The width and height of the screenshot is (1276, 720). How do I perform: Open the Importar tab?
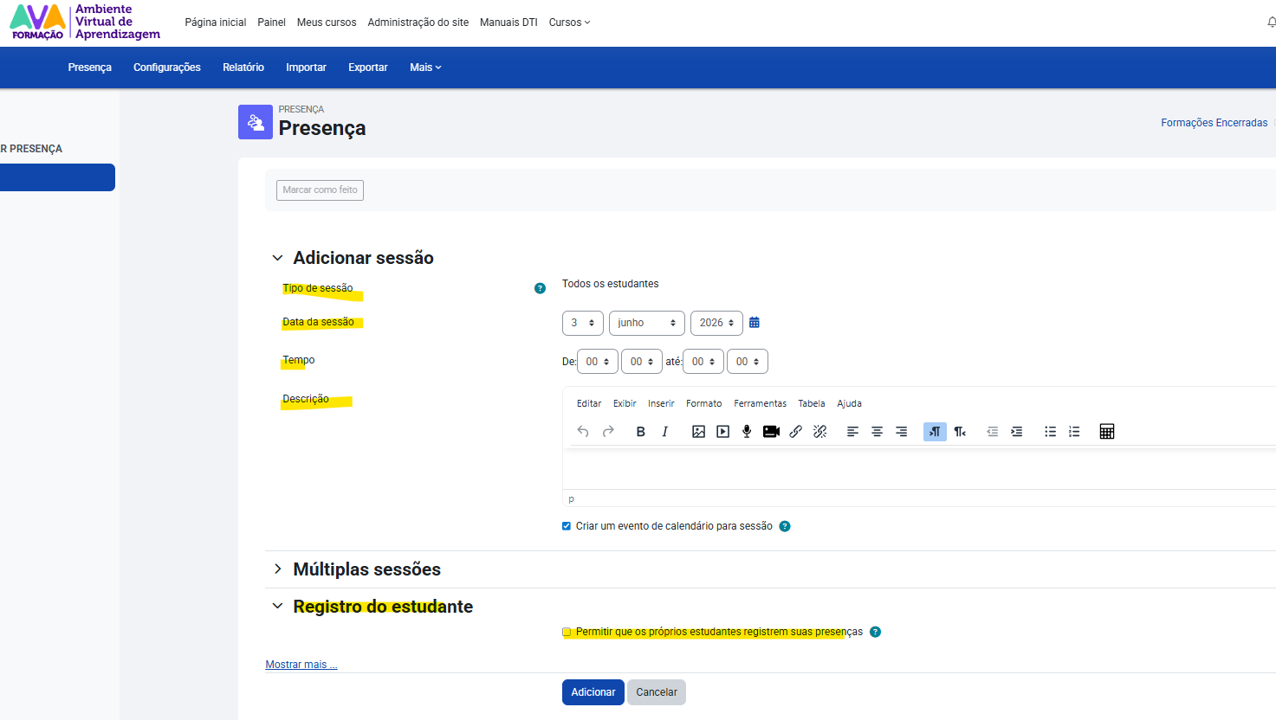click(x=307, y=67)
